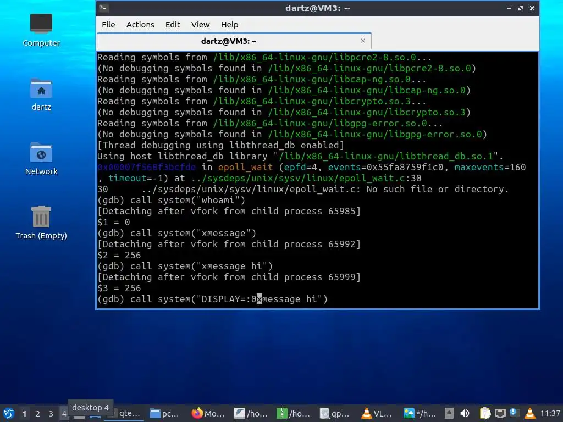This screenshot has height=422, width=563.
Task: Open the application menu launcher in the taskbar
Action: (x=8, y=414)
